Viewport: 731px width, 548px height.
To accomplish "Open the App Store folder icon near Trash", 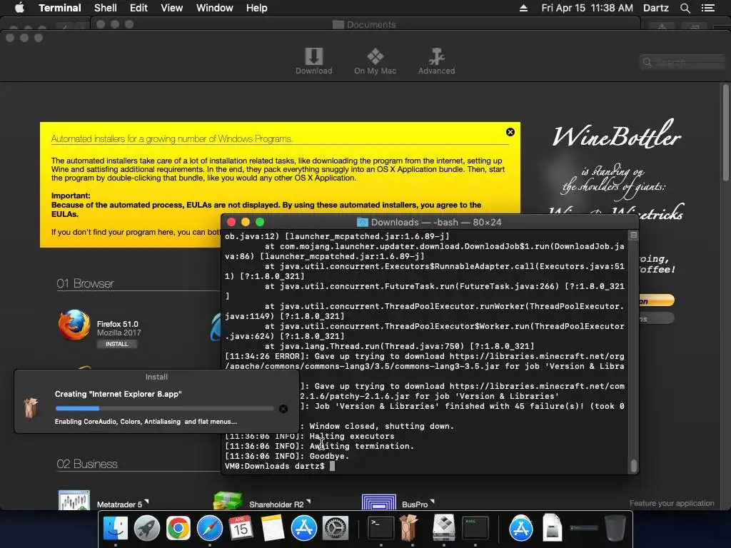I will tap(520, 529).
